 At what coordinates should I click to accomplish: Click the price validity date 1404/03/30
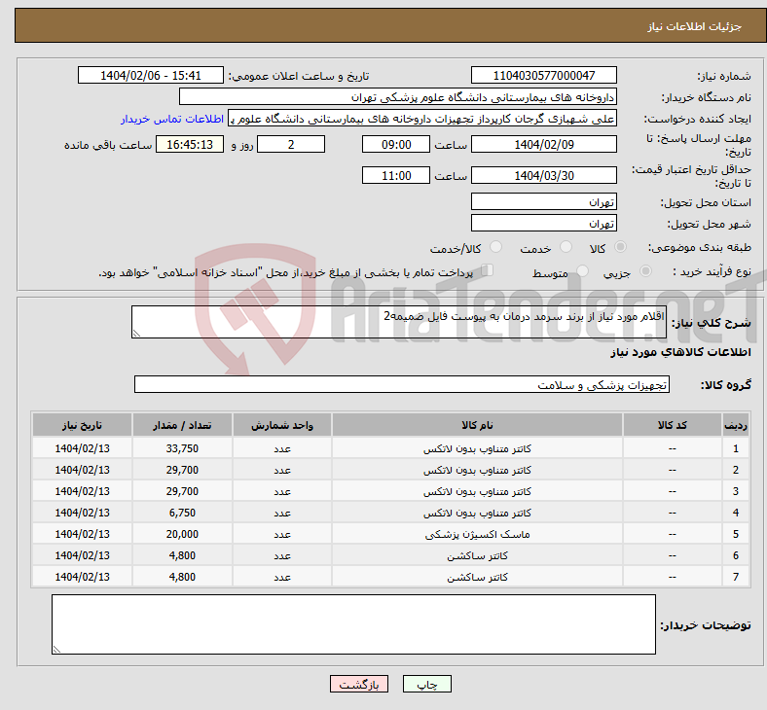tap(543, 175)
